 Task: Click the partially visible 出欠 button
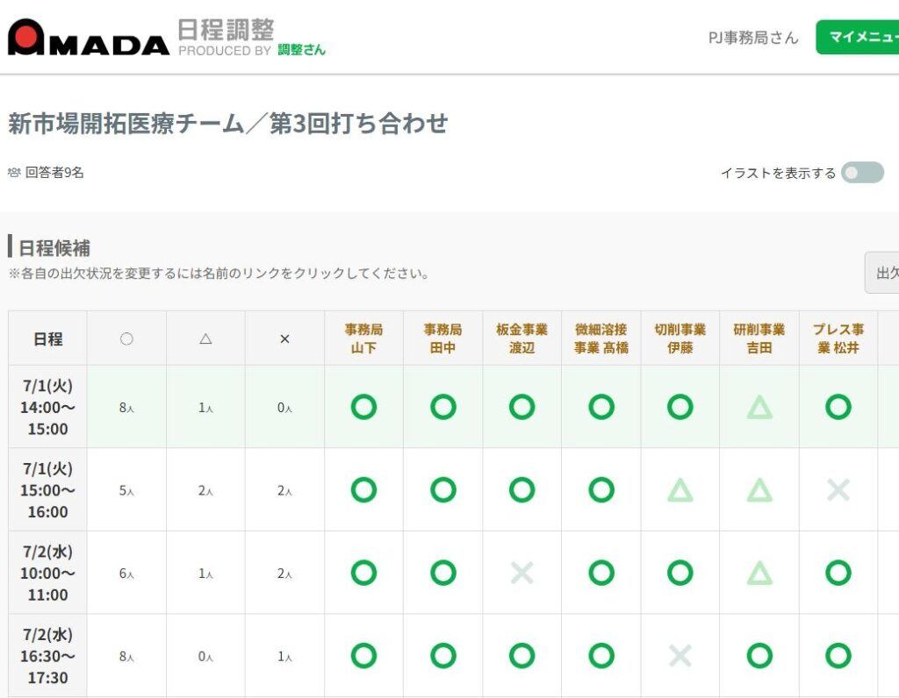pyautogui.click(x=882, y=273)
